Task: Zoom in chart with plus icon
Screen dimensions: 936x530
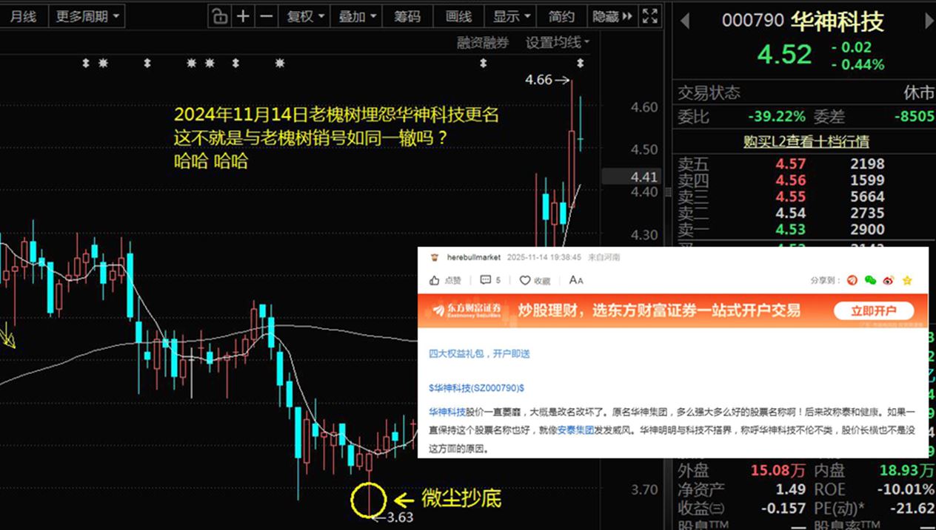Action: point(243,16)
